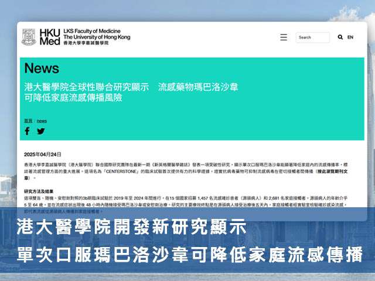375x281 pixels.
Task: Click the 研究方法及結果 subheading
Action: point(39,191)
